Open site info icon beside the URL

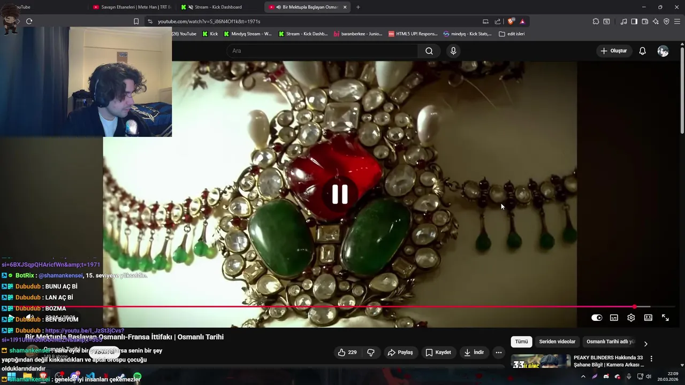pos(150,21)
